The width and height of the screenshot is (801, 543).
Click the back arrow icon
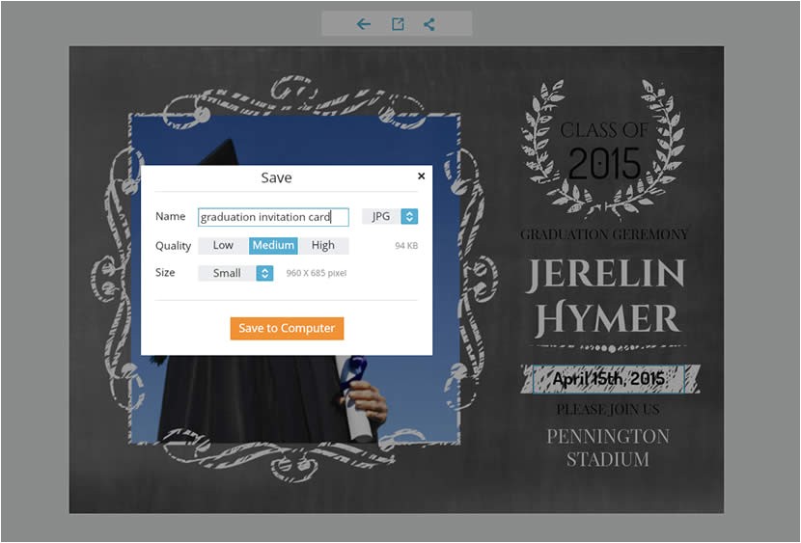click(x=364, y=24)
